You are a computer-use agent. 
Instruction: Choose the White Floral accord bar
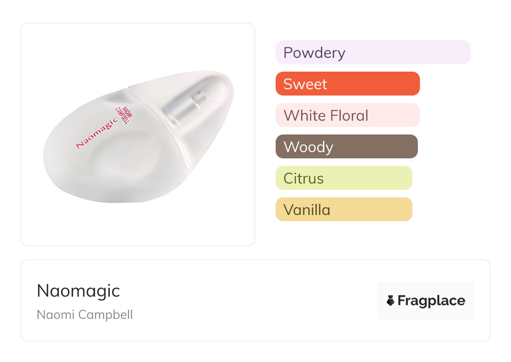[x=347, y=115]
